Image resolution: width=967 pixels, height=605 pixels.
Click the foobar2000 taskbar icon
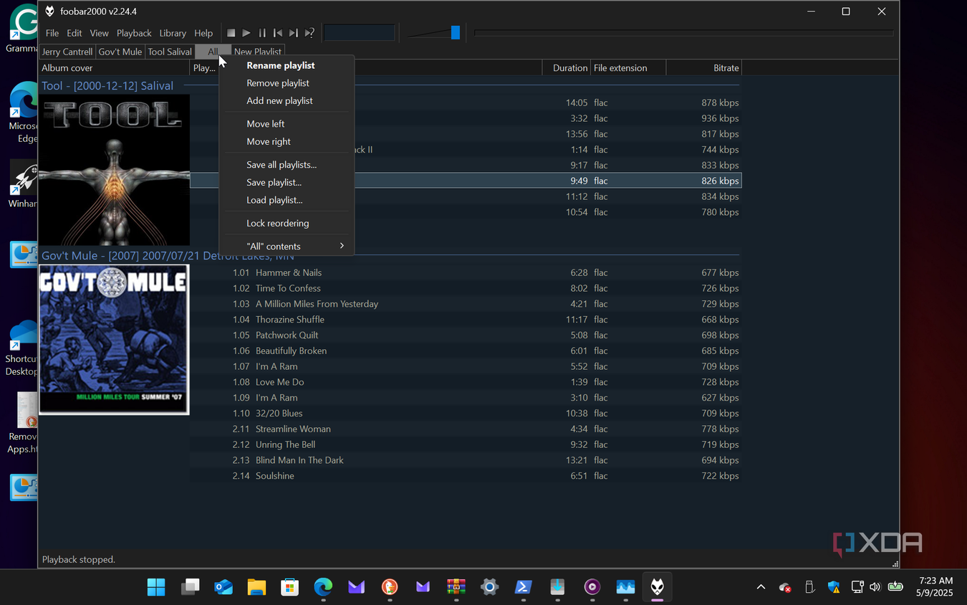657,587
